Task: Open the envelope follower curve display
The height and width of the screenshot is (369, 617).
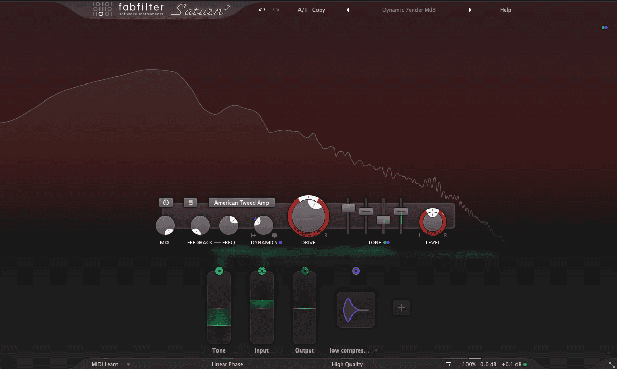Action: (x=356, y=310)
